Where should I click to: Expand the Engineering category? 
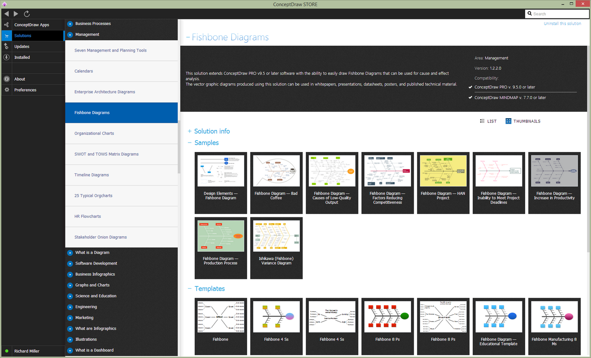pyautogui.click(x=70, y=307)
